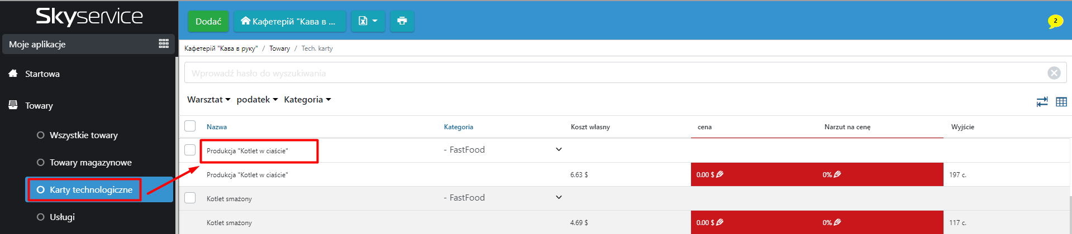Expand the Warsztat filter dropdown
The image size is (1072, 234).
point(208,100)
